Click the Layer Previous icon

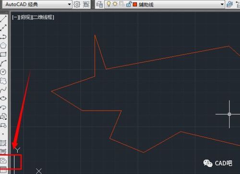(x=238, y=4)
